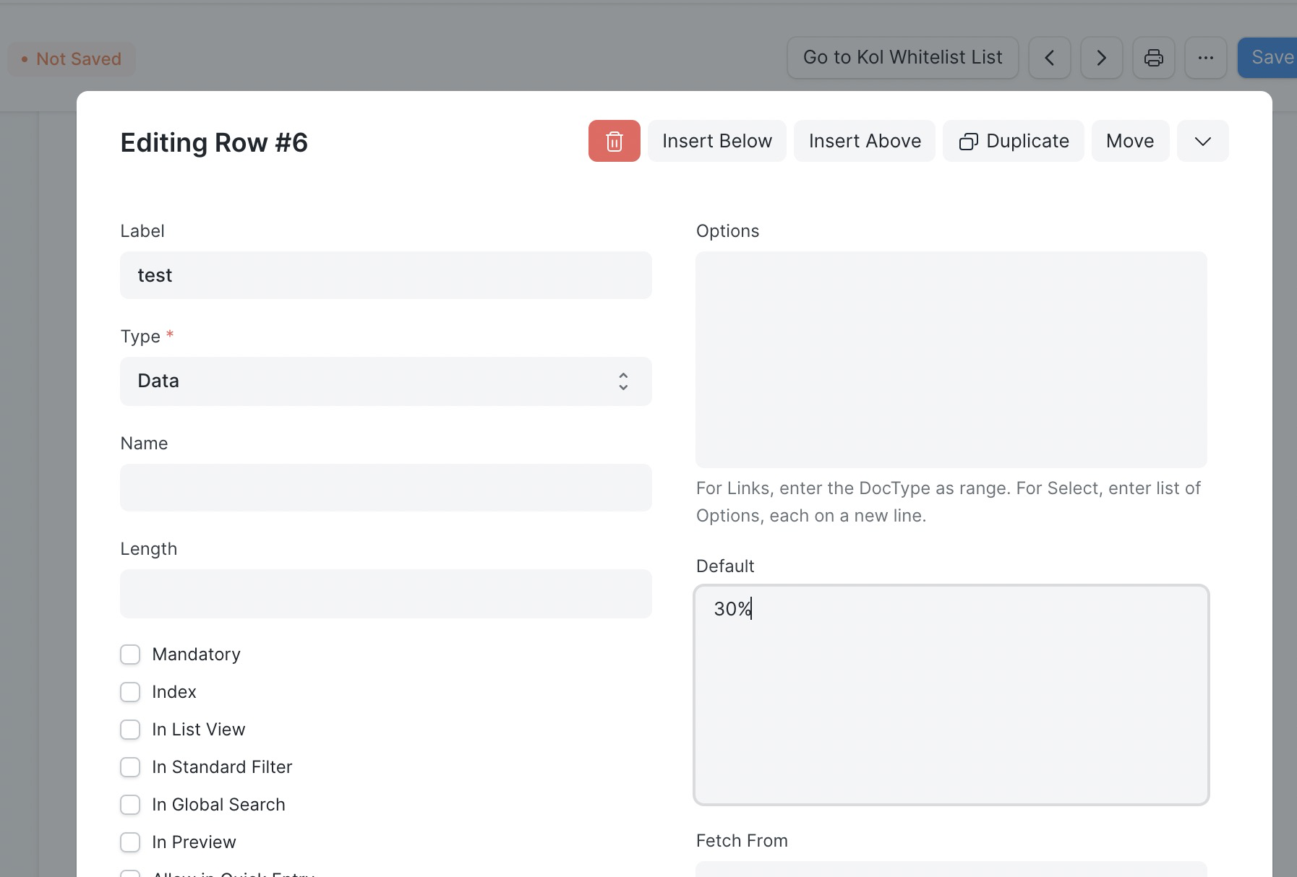Screen dimensions: 1297x877
Task: Click the Type field stepper arrows
Action: (622, 381)
